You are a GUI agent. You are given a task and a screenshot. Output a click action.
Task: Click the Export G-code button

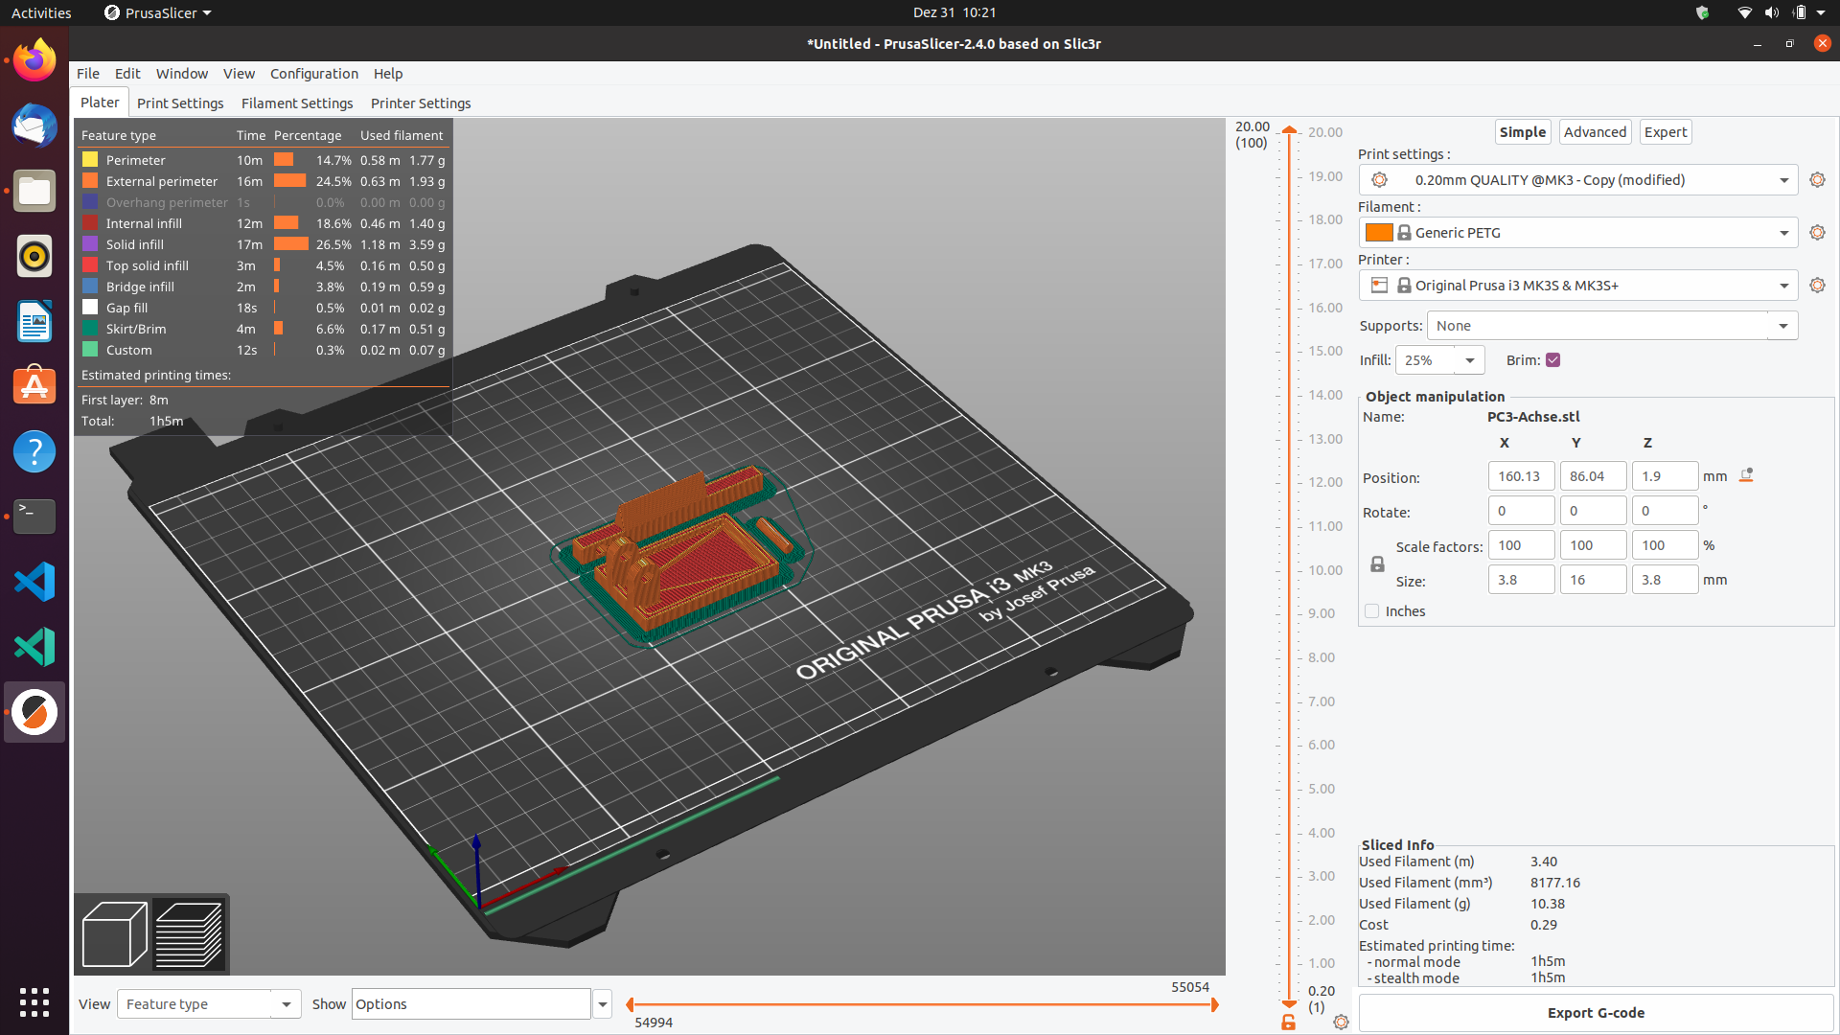1595,1012
